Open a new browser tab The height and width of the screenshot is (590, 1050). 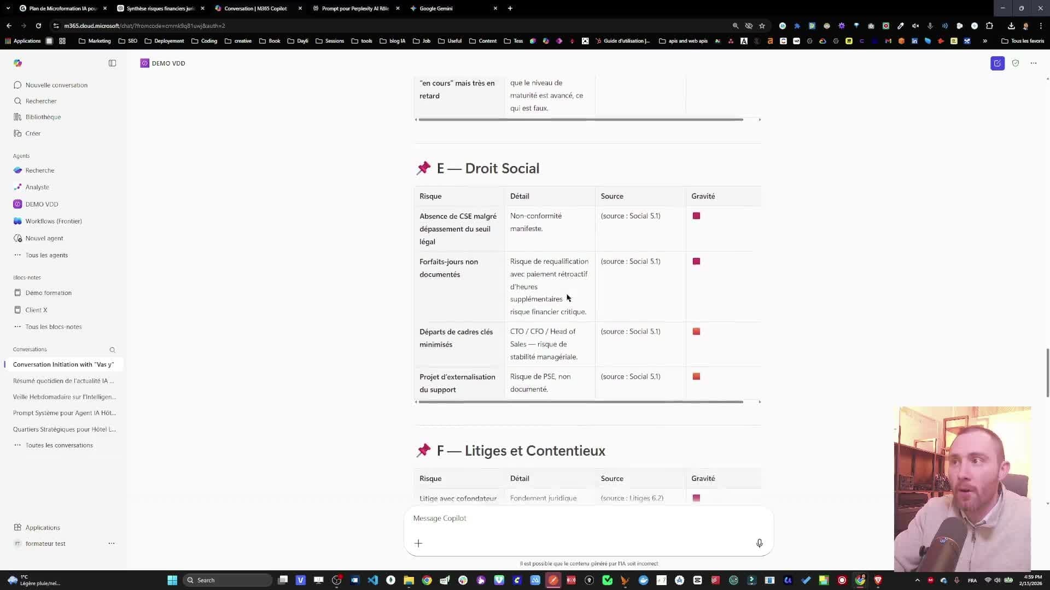point(510,8)
